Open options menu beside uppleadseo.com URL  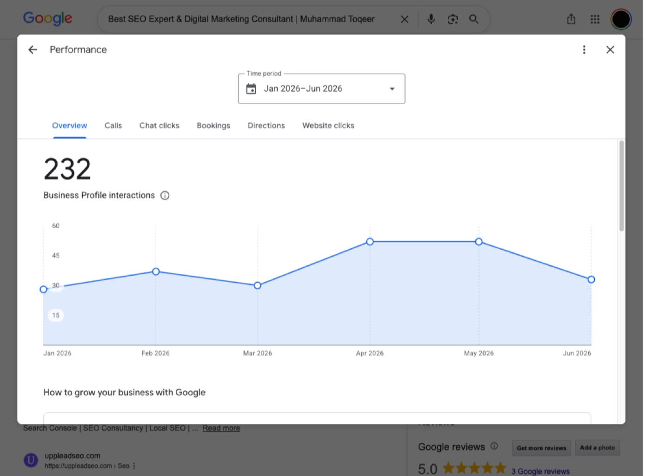click(134, 466)
